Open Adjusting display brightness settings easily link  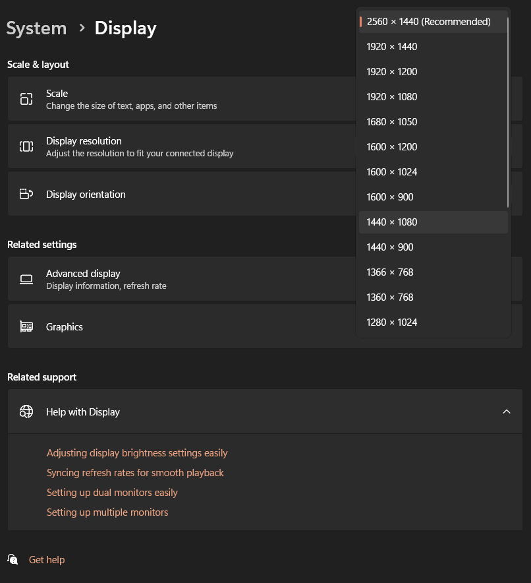[137, 453]
